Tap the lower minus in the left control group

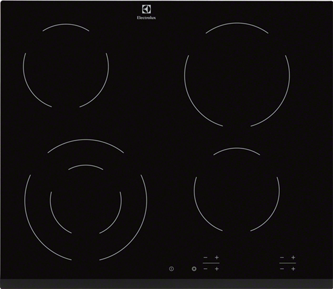tap(205, 269)
